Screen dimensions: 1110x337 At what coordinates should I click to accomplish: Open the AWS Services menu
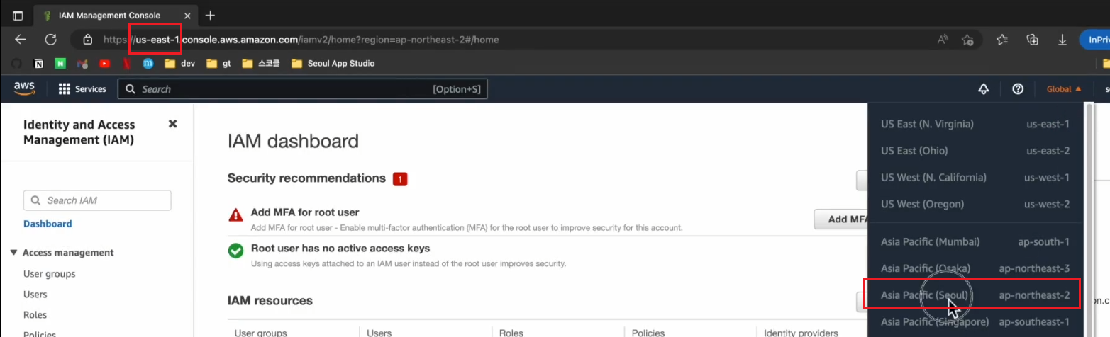point(82,89)
